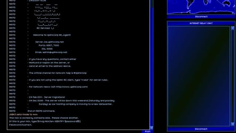Viewport: 236px width, 133px height.
Task: Click down arrow in Internet Relay Chat panel
Action: click(233, 124)
